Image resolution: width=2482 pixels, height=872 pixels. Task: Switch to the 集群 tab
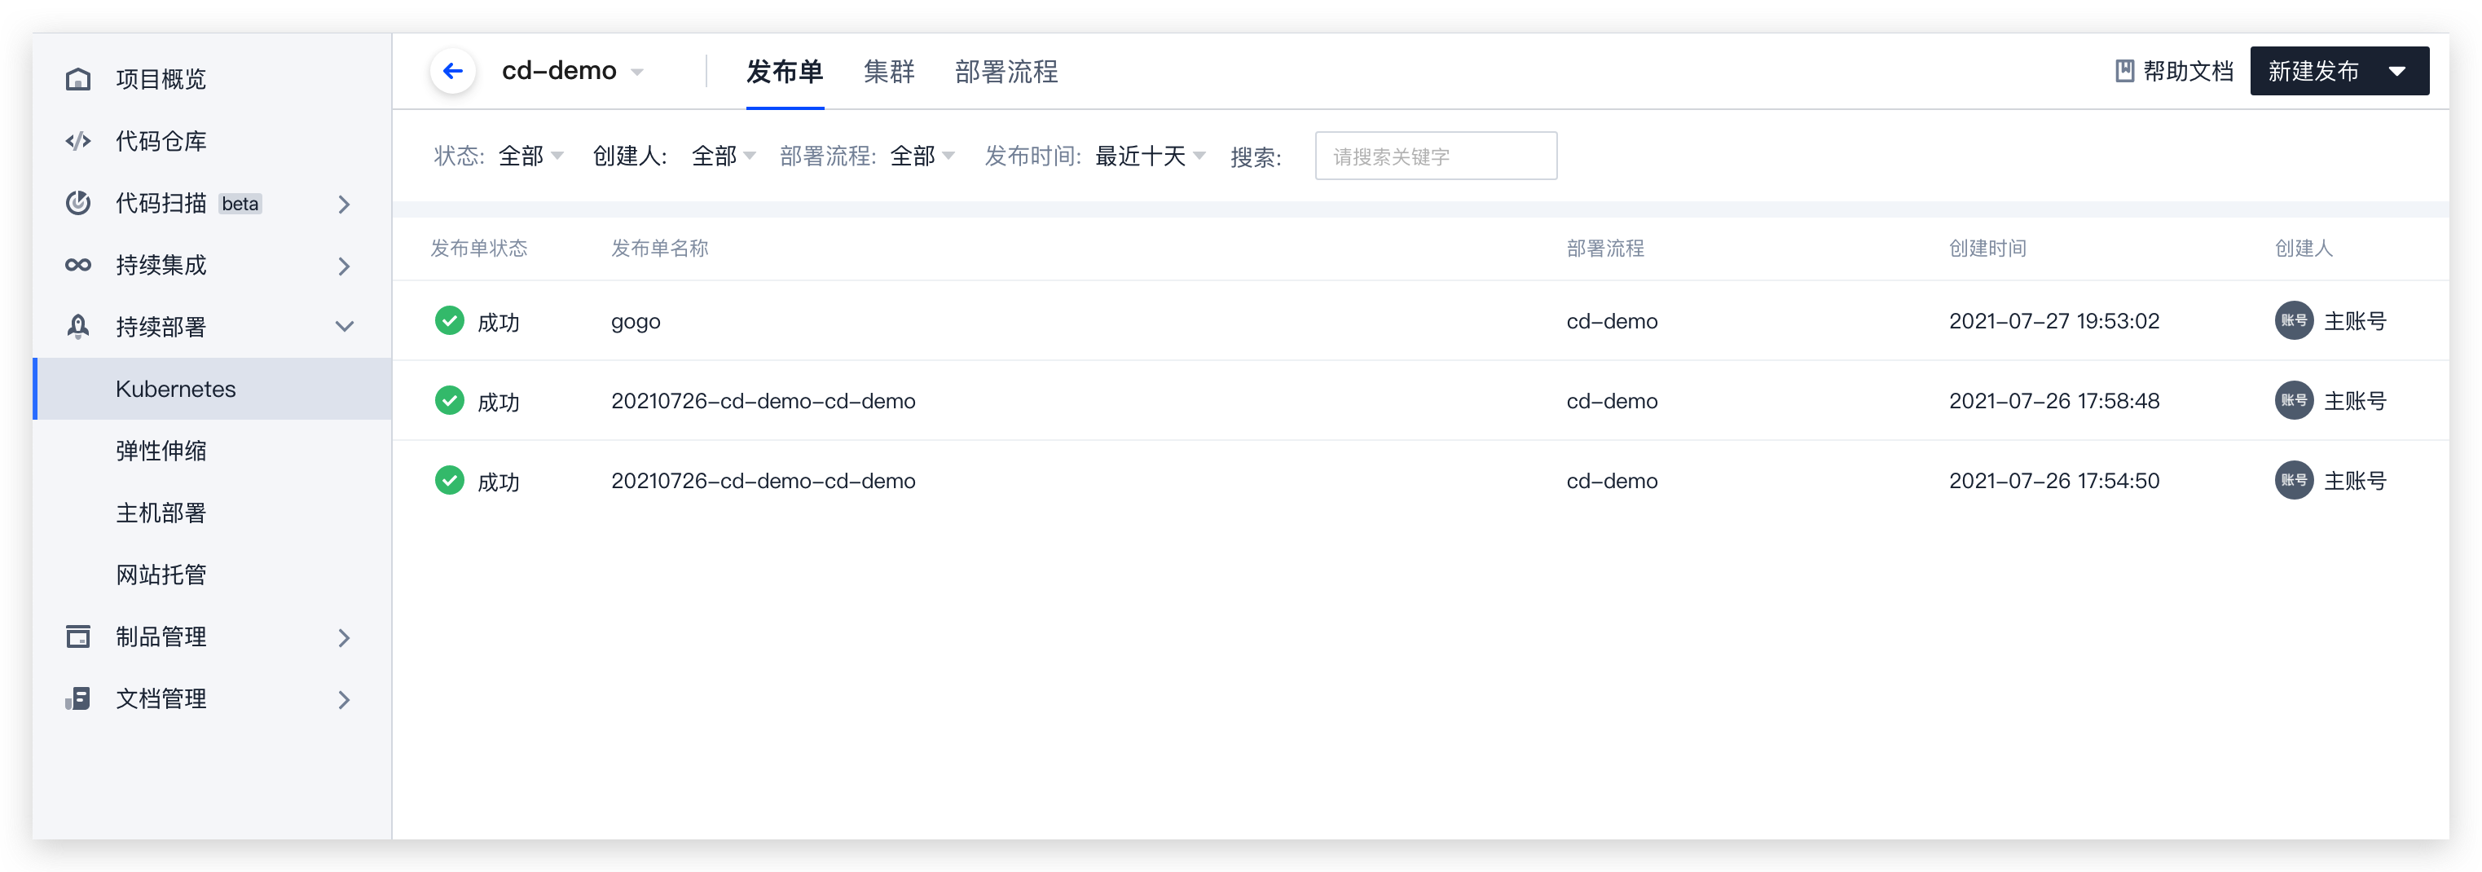[888, 71]
